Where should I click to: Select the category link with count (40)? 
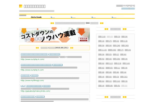(x=112, y=50)
